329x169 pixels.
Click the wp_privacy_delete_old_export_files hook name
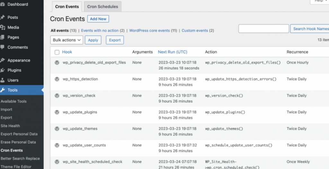pos(94,62)
